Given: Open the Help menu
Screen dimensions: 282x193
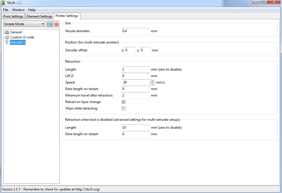Looking at the screenshot, I should point(32,10).
